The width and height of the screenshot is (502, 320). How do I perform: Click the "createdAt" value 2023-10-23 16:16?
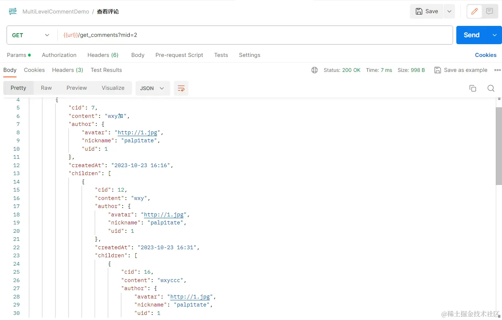(141, 165)
